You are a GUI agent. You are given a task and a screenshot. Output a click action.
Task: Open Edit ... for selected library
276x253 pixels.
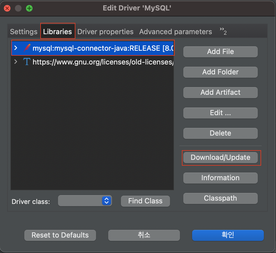(x=220, y=113)
